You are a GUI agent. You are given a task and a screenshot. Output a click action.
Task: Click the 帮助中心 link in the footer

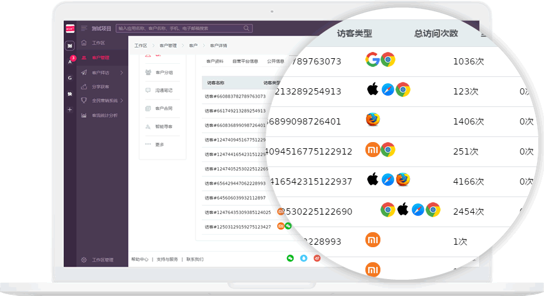(140, 259)
